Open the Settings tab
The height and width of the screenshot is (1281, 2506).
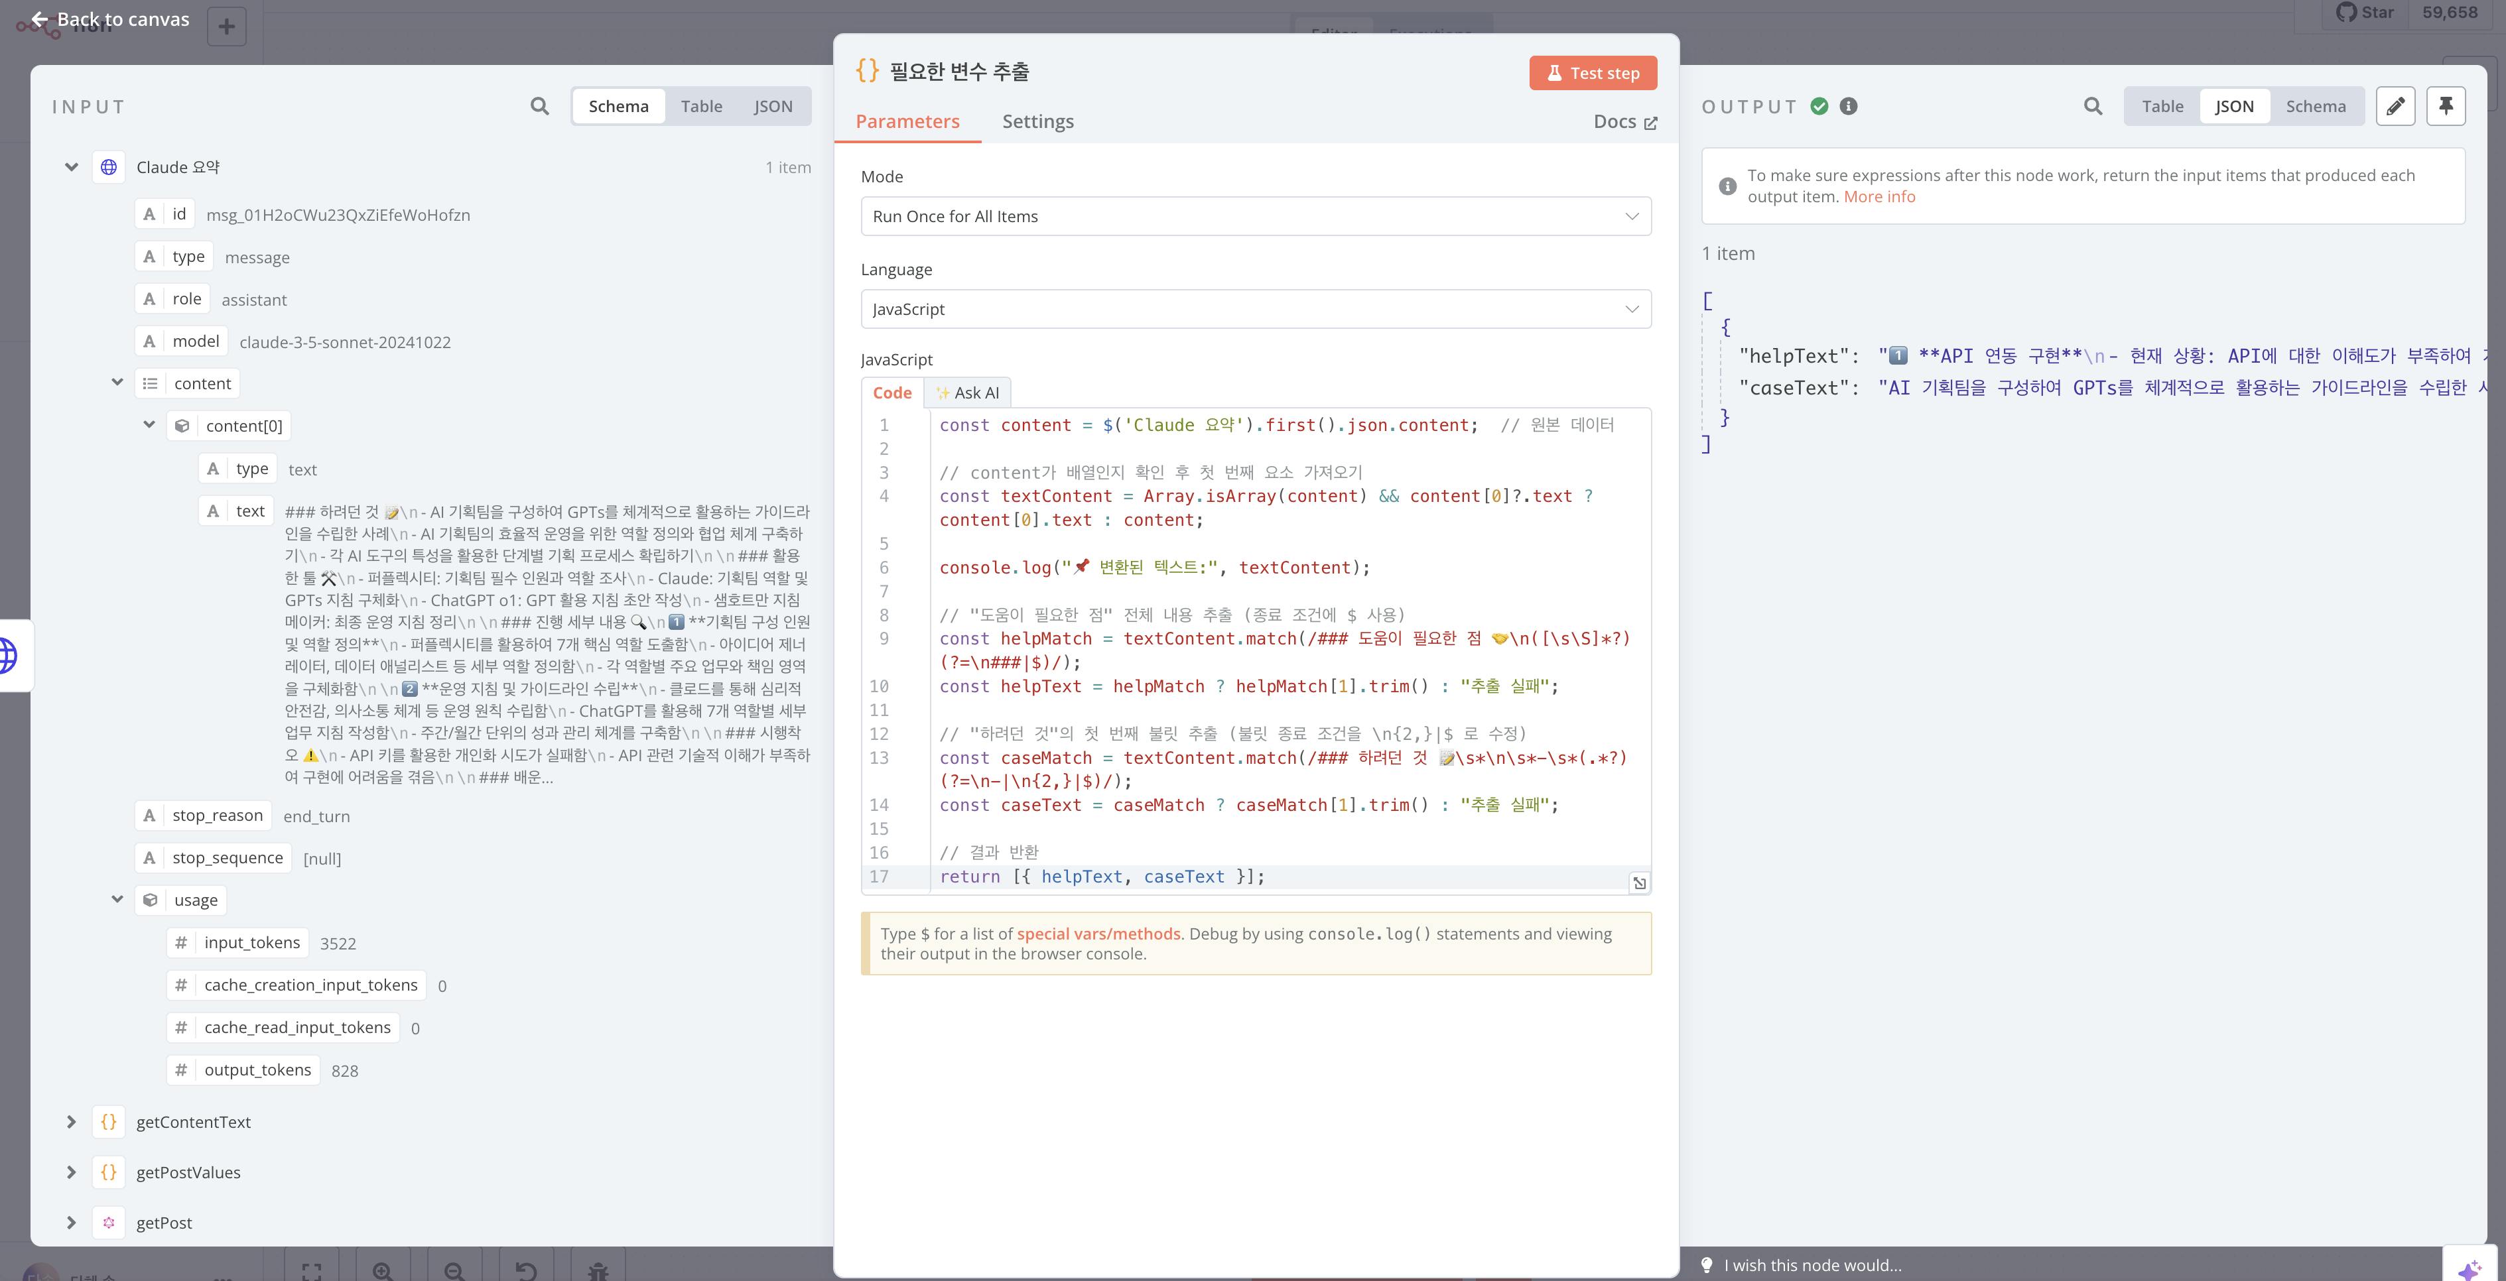[1037, 121]
